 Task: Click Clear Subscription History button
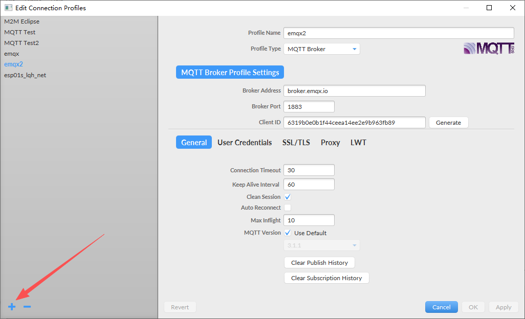tap(326, 278)
